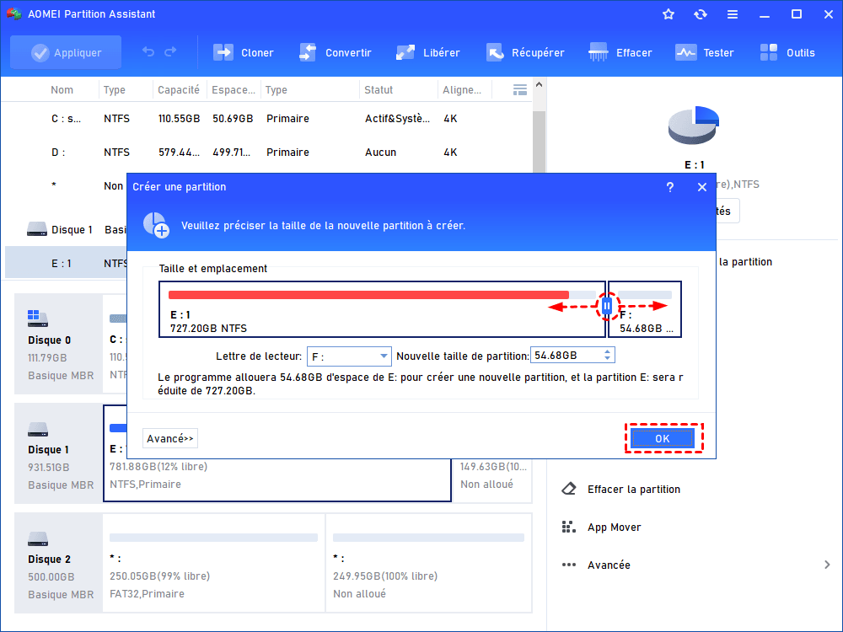843x632 pixels.
Task: Select the E: 727.20GB NTFS partition block
Action: click(x=382, y=309)
